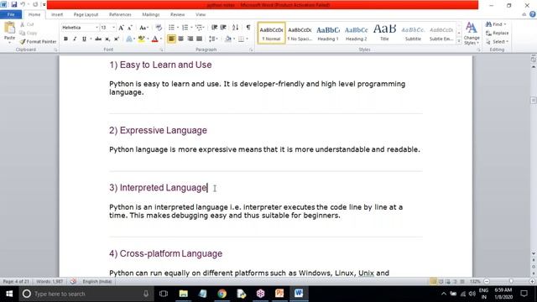Apply the red font color swatch
The image size is (537, 302).
pos(154,39)
